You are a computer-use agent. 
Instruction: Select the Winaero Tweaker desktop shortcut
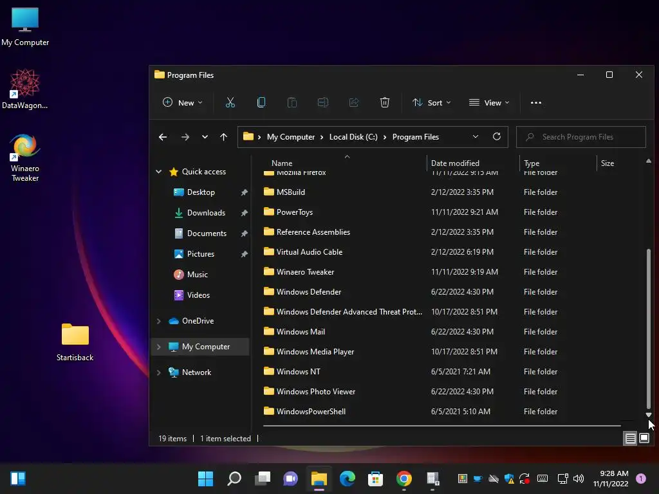[25, 158]
